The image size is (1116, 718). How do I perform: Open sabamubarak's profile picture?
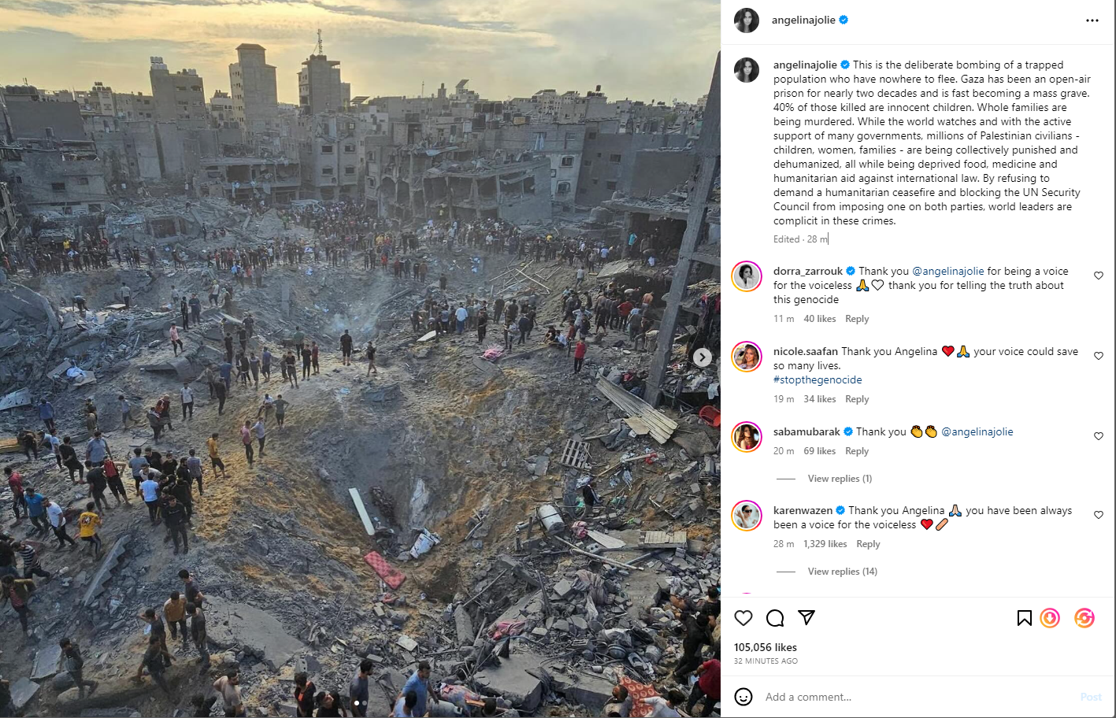[747, 437]
